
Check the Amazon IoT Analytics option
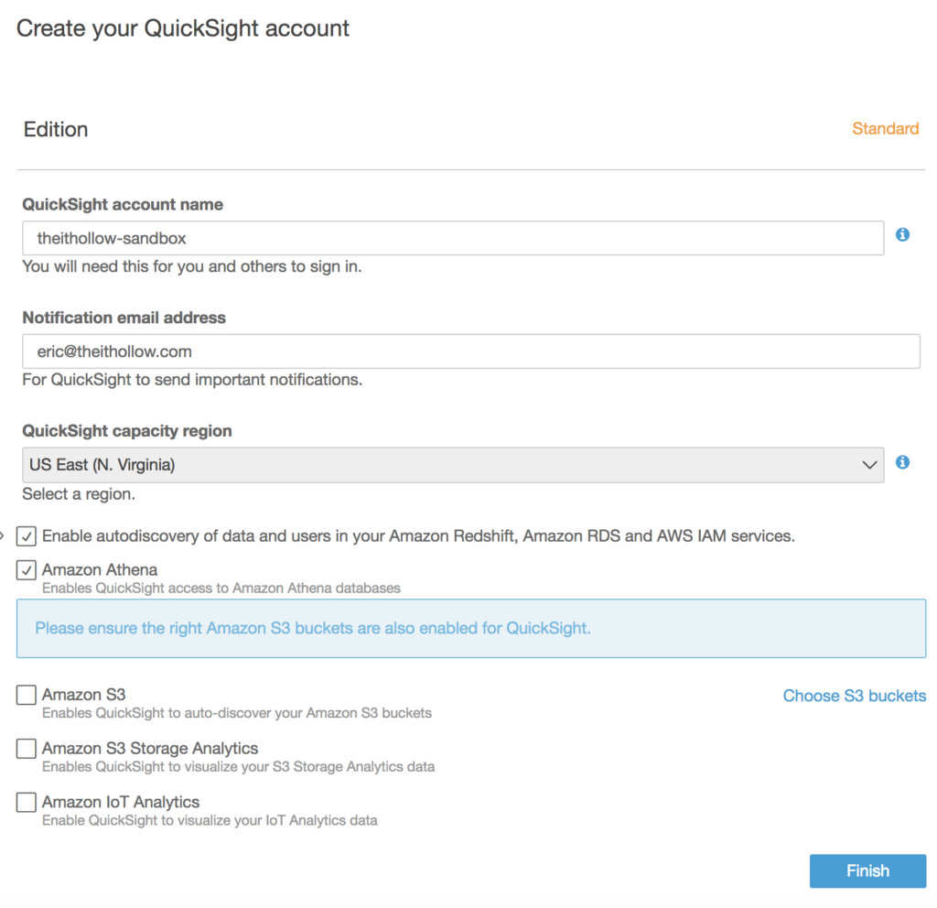27,803
